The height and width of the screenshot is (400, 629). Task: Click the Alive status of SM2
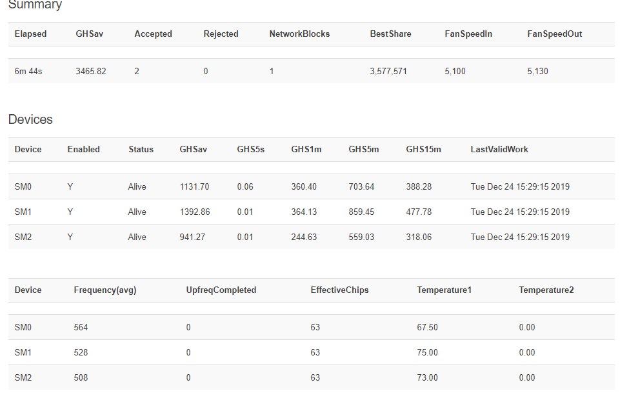[137, 237]
